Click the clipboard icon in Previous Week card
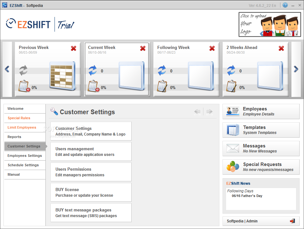304x229 pixels. (24, 86)
